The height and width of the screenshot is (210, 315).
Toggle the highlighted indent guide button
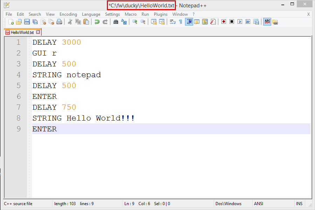(189, 22)
